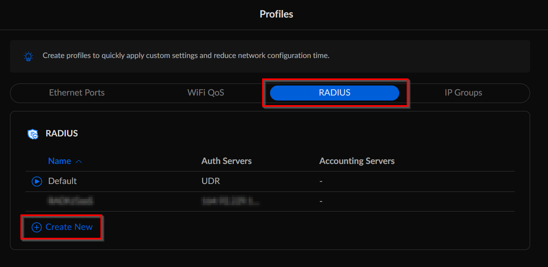
Task: Click the RADIUS shield icon beside the heading
Action: click(x=33, y=133)
